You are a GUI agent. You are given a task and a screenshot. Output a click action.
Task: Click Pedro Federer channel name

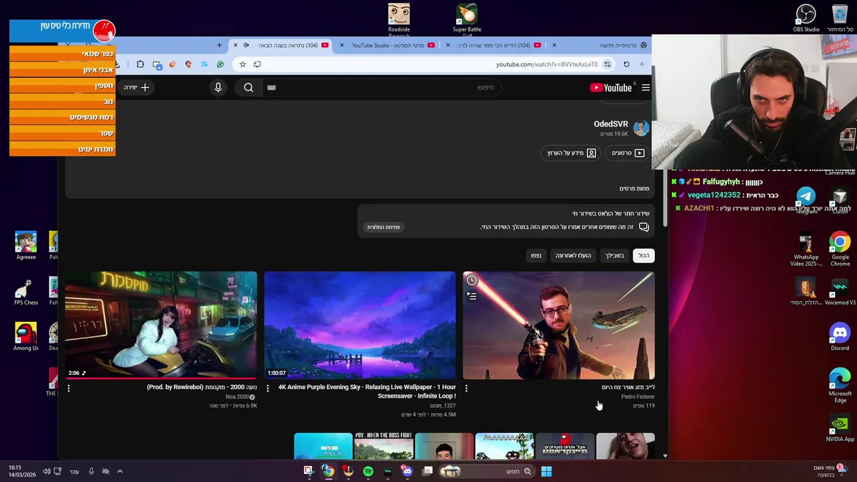tap(637, 396)
